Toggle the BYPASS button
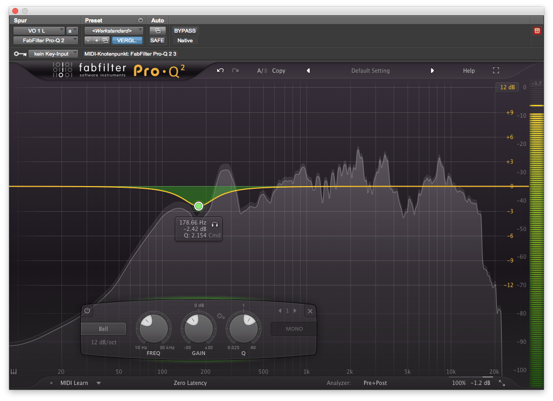 [185, 30]
